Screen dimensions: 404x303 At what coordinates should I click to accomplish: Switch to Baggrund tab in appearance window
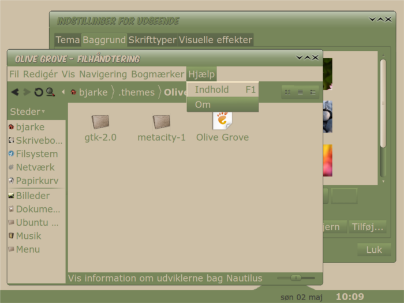click(104, 40)
